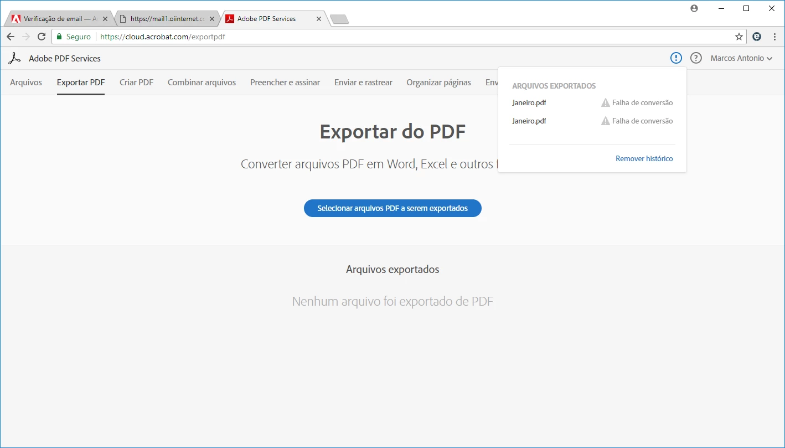This screenshot has height=448, width=785.
Task: Close the Verificação de email tab
Action: pos(105,19)
